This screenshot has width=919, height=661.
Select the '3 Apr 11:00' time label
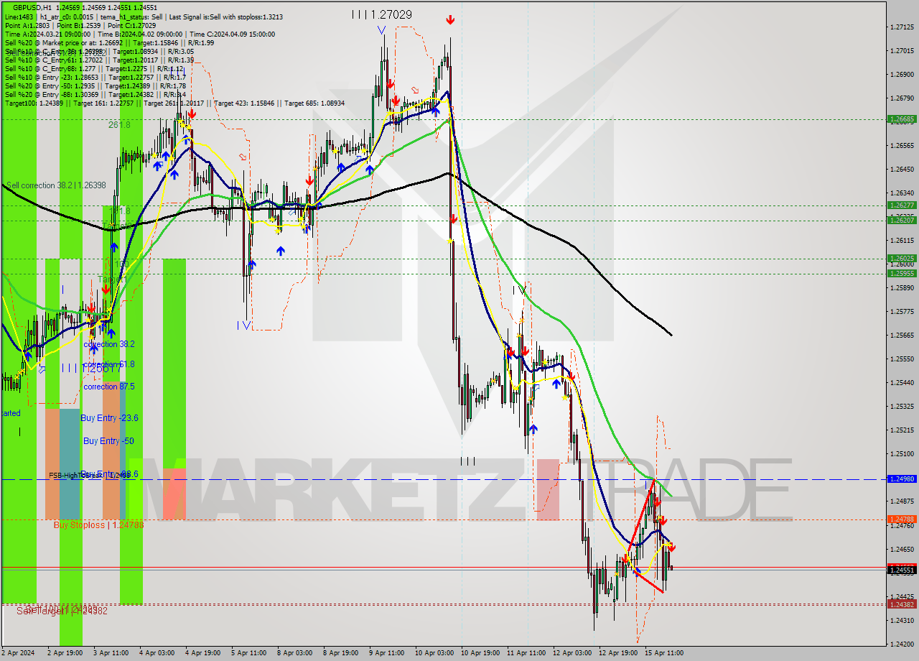click(x=111, y=653)
